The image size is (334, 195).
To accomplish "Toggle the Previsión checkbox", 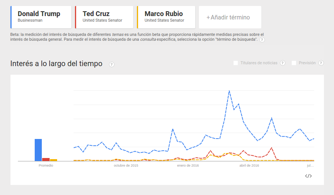I will 294,63.
